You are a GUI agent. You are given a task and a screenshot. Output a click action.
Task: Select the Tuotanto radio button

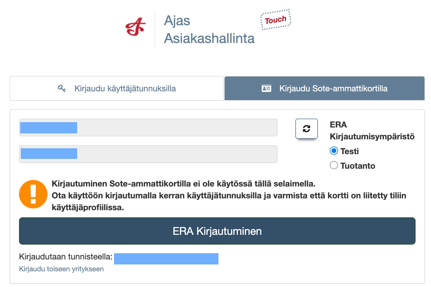coord(334,165)
